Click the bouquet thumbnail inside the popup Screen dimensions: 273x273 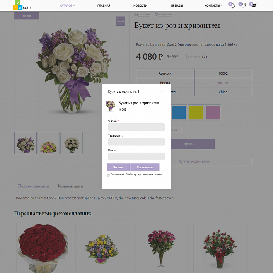coord(110,106)
